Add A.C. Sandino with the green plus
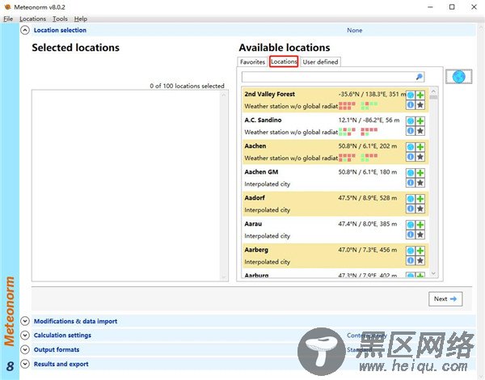485x380 pixels. tap(420, 121)
